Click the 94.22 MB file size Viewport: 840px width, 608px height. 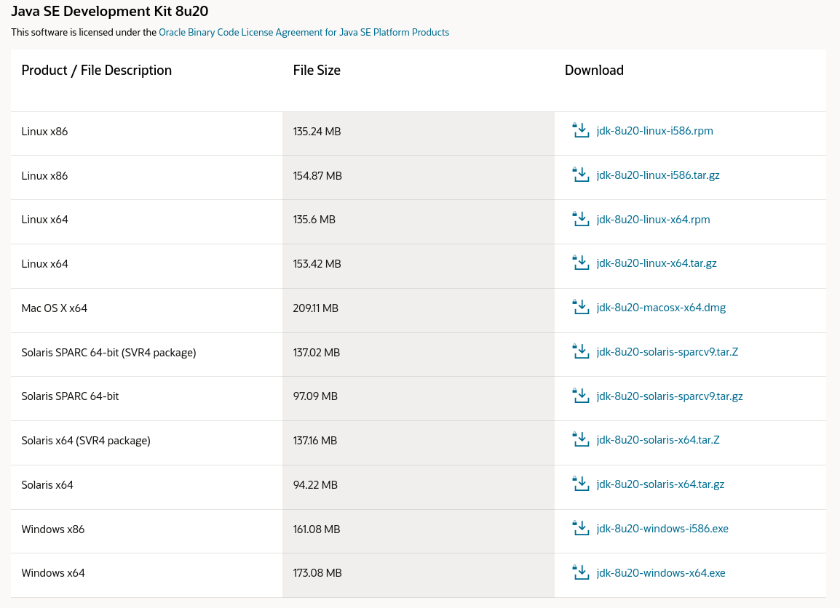pyautogui.click(x=315, y=485)
